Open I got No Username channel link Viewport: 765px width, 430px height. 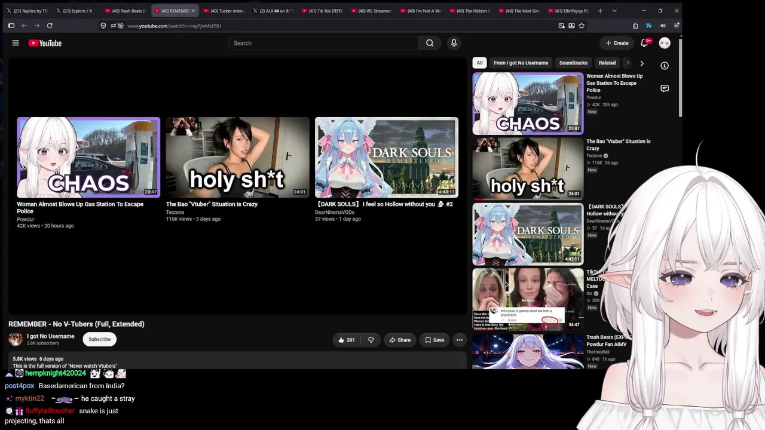pyautogui.click(x=51, y=336)
